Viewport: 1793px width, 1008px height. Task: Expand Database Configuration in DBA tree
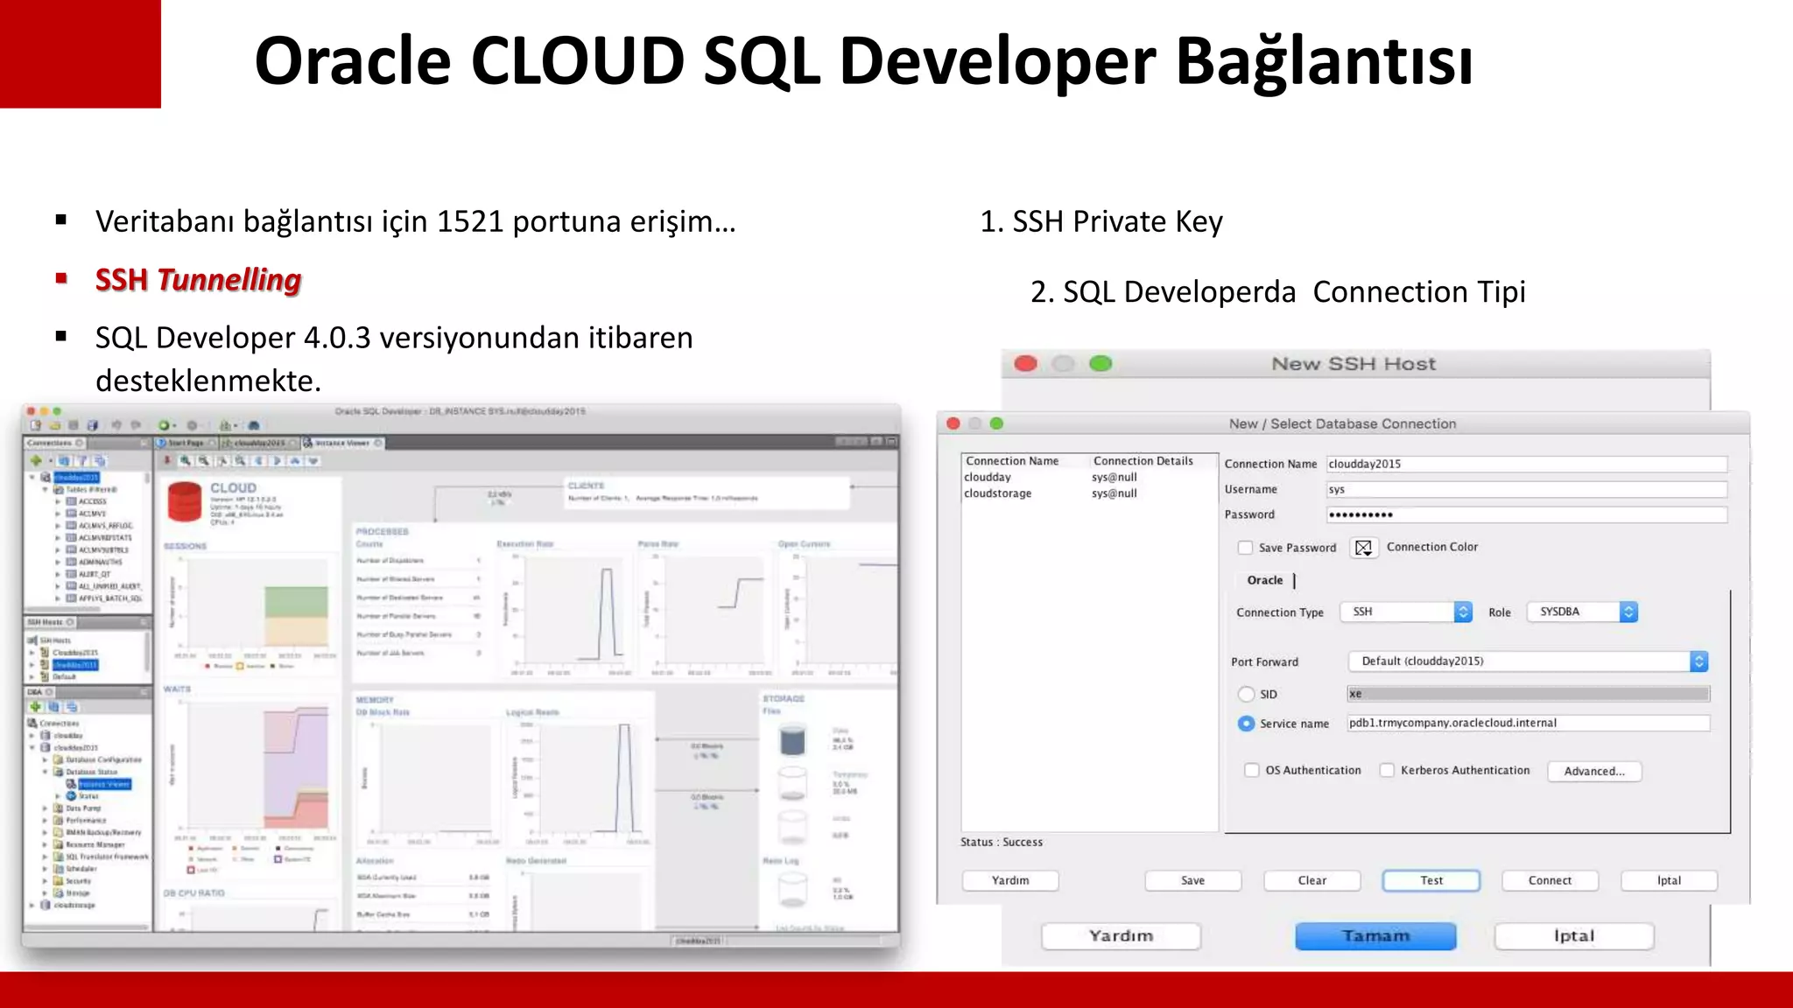[x=46, y=760]
